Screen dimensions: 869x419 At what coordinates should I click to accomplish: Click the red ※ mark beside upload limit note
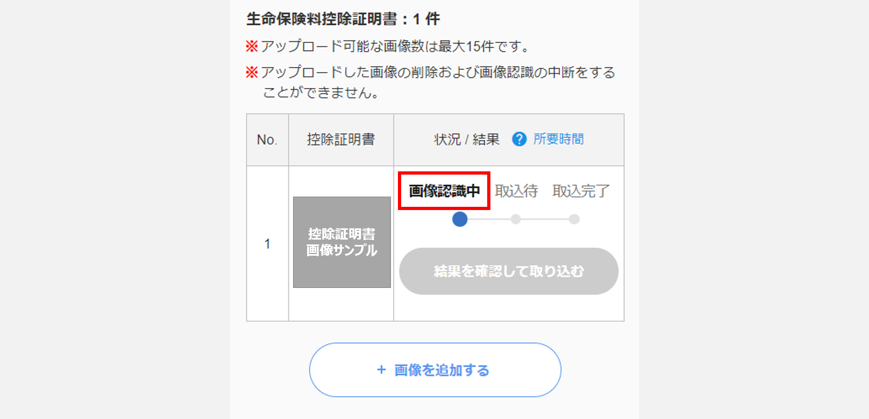[x=252, y=46]
